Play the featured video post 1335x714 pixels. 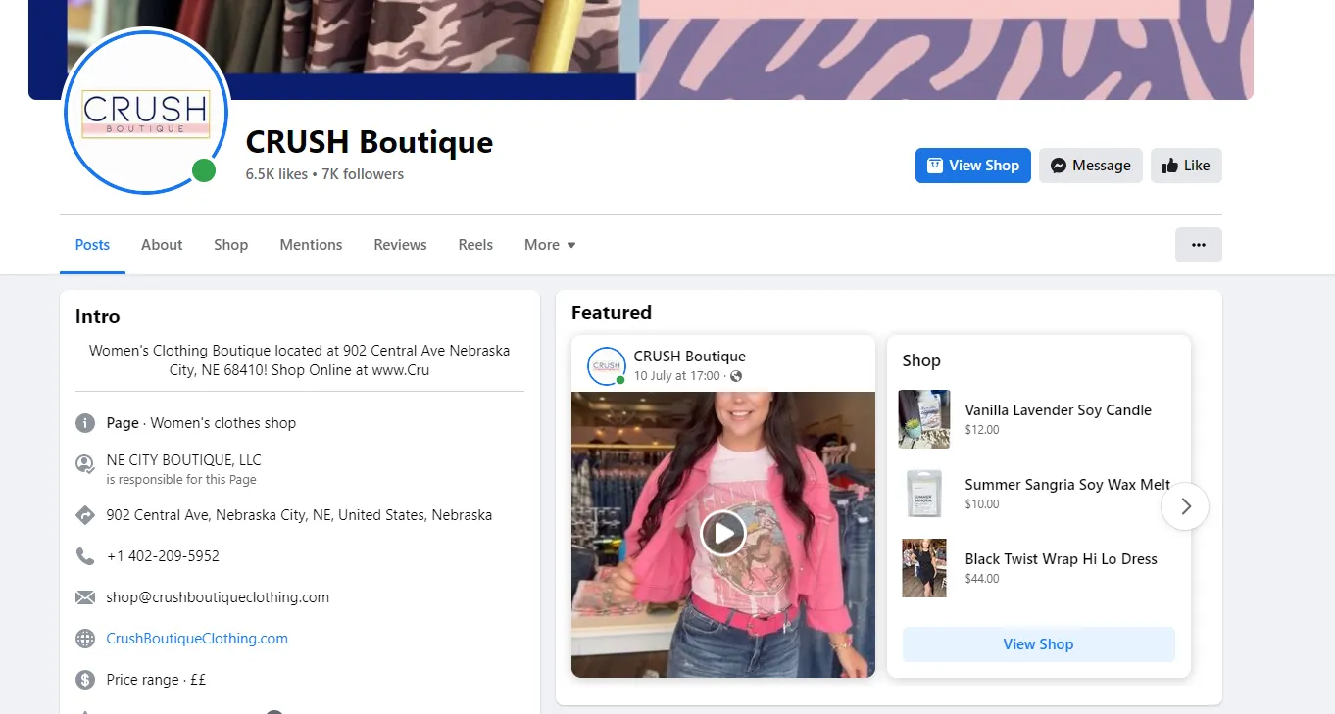(723, 534)
